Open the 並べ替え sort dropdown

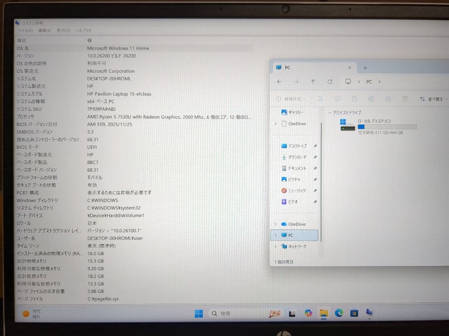point(433,99)
